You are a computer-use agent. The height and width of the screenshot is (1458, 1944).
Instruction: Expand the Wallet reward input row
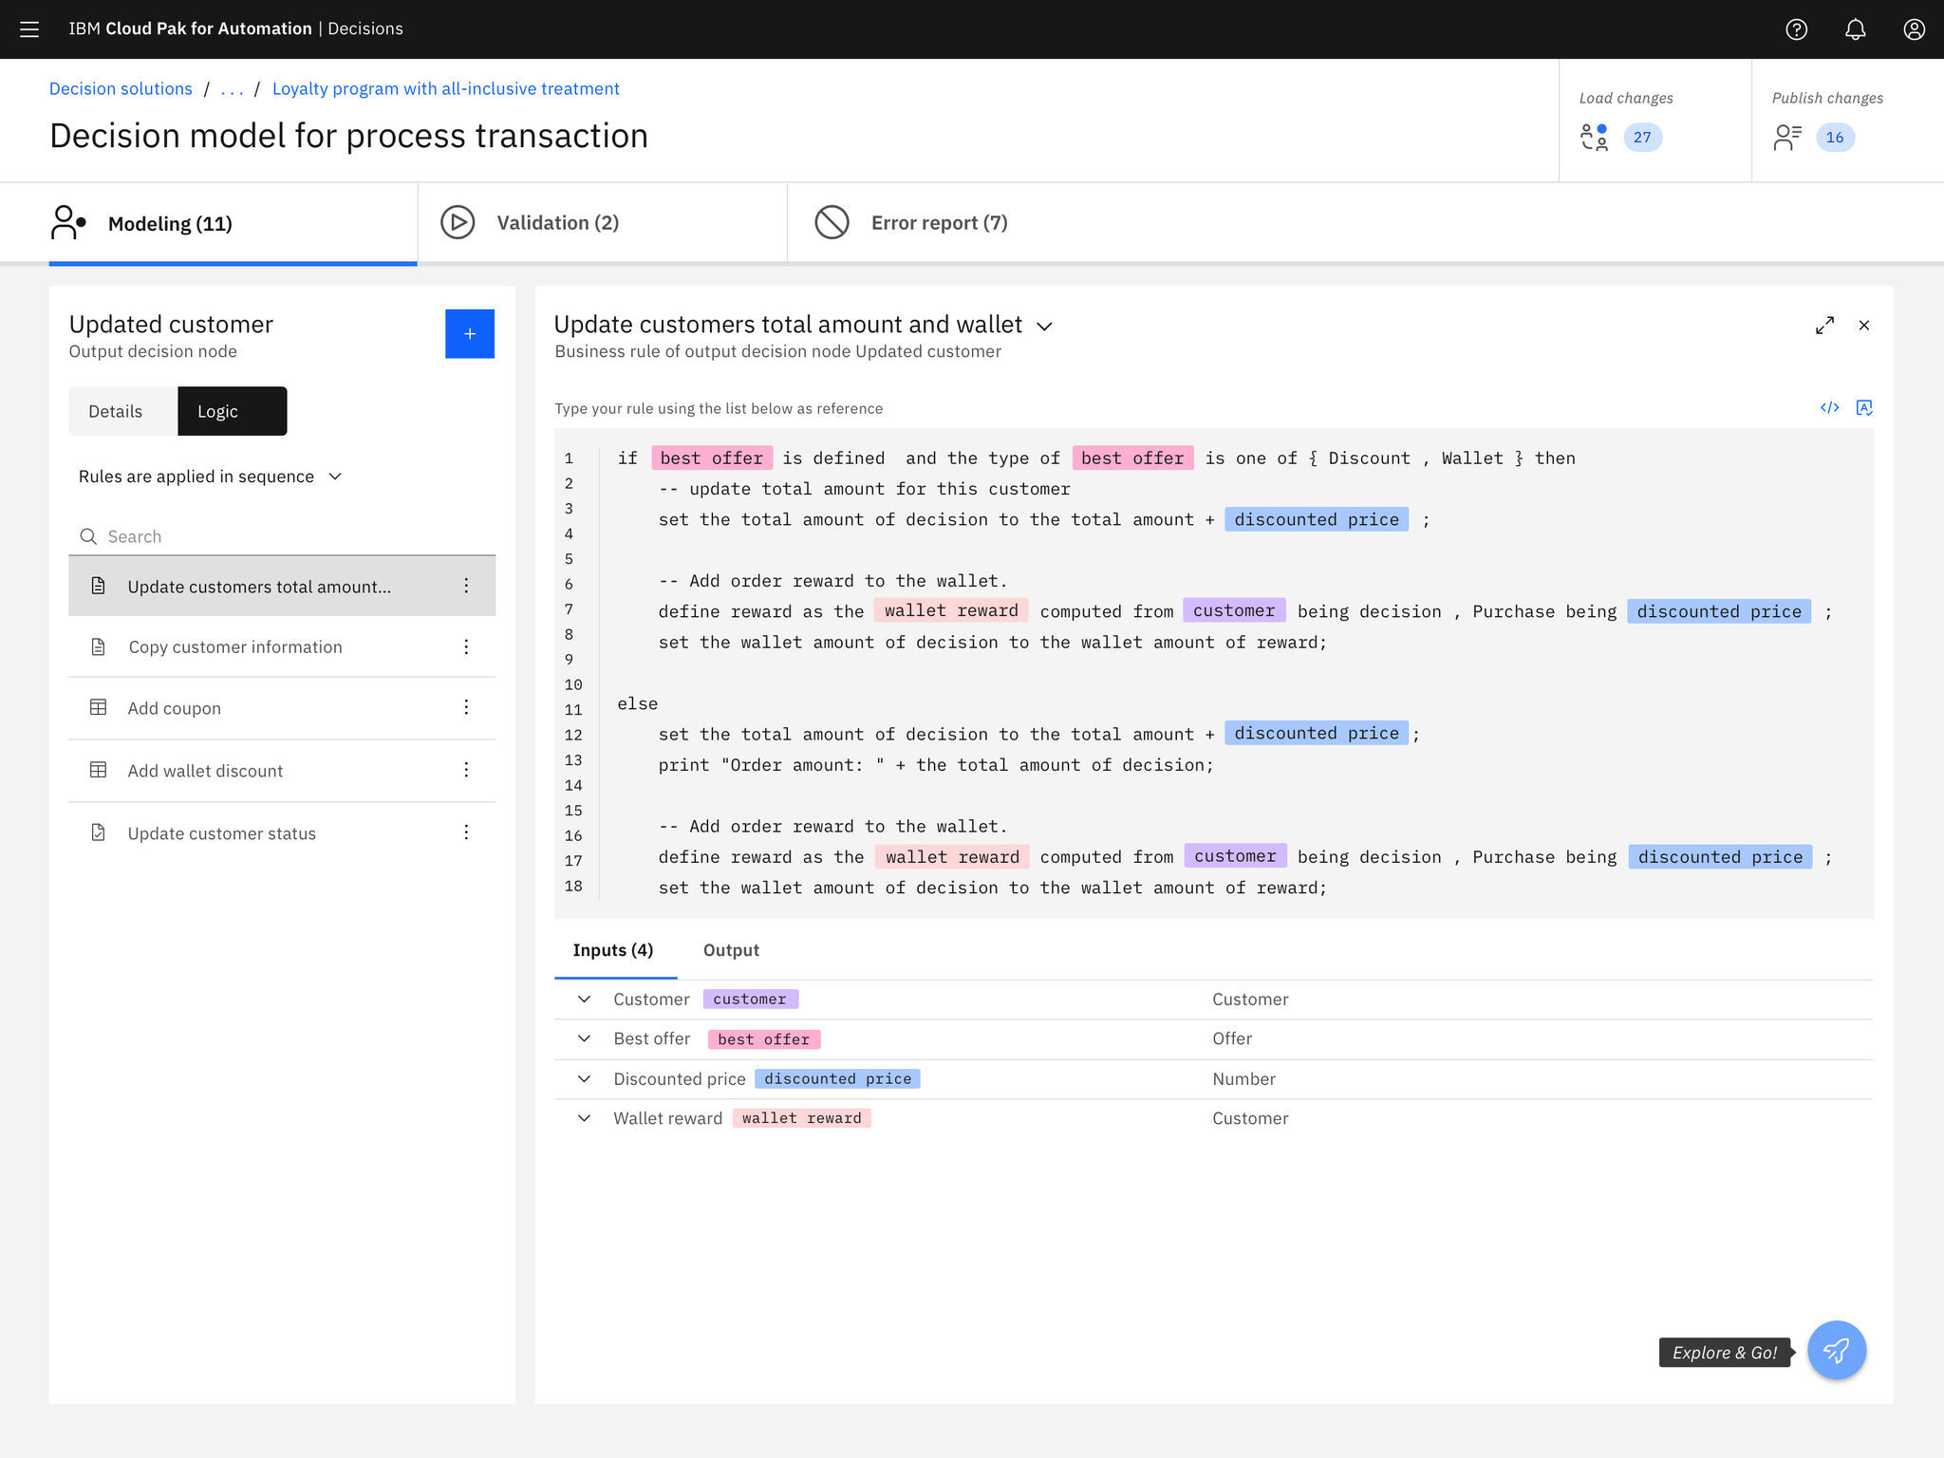coord(584,1118)
